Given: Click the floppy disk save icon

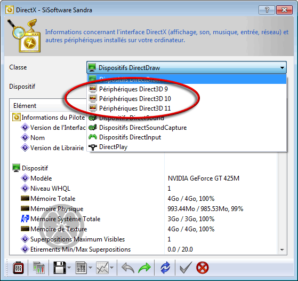Looking at the screenshot, I should point(60,268).
